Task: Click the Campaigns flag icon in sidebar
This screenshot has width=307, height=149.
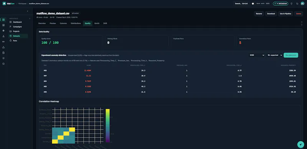Action: 11,27
